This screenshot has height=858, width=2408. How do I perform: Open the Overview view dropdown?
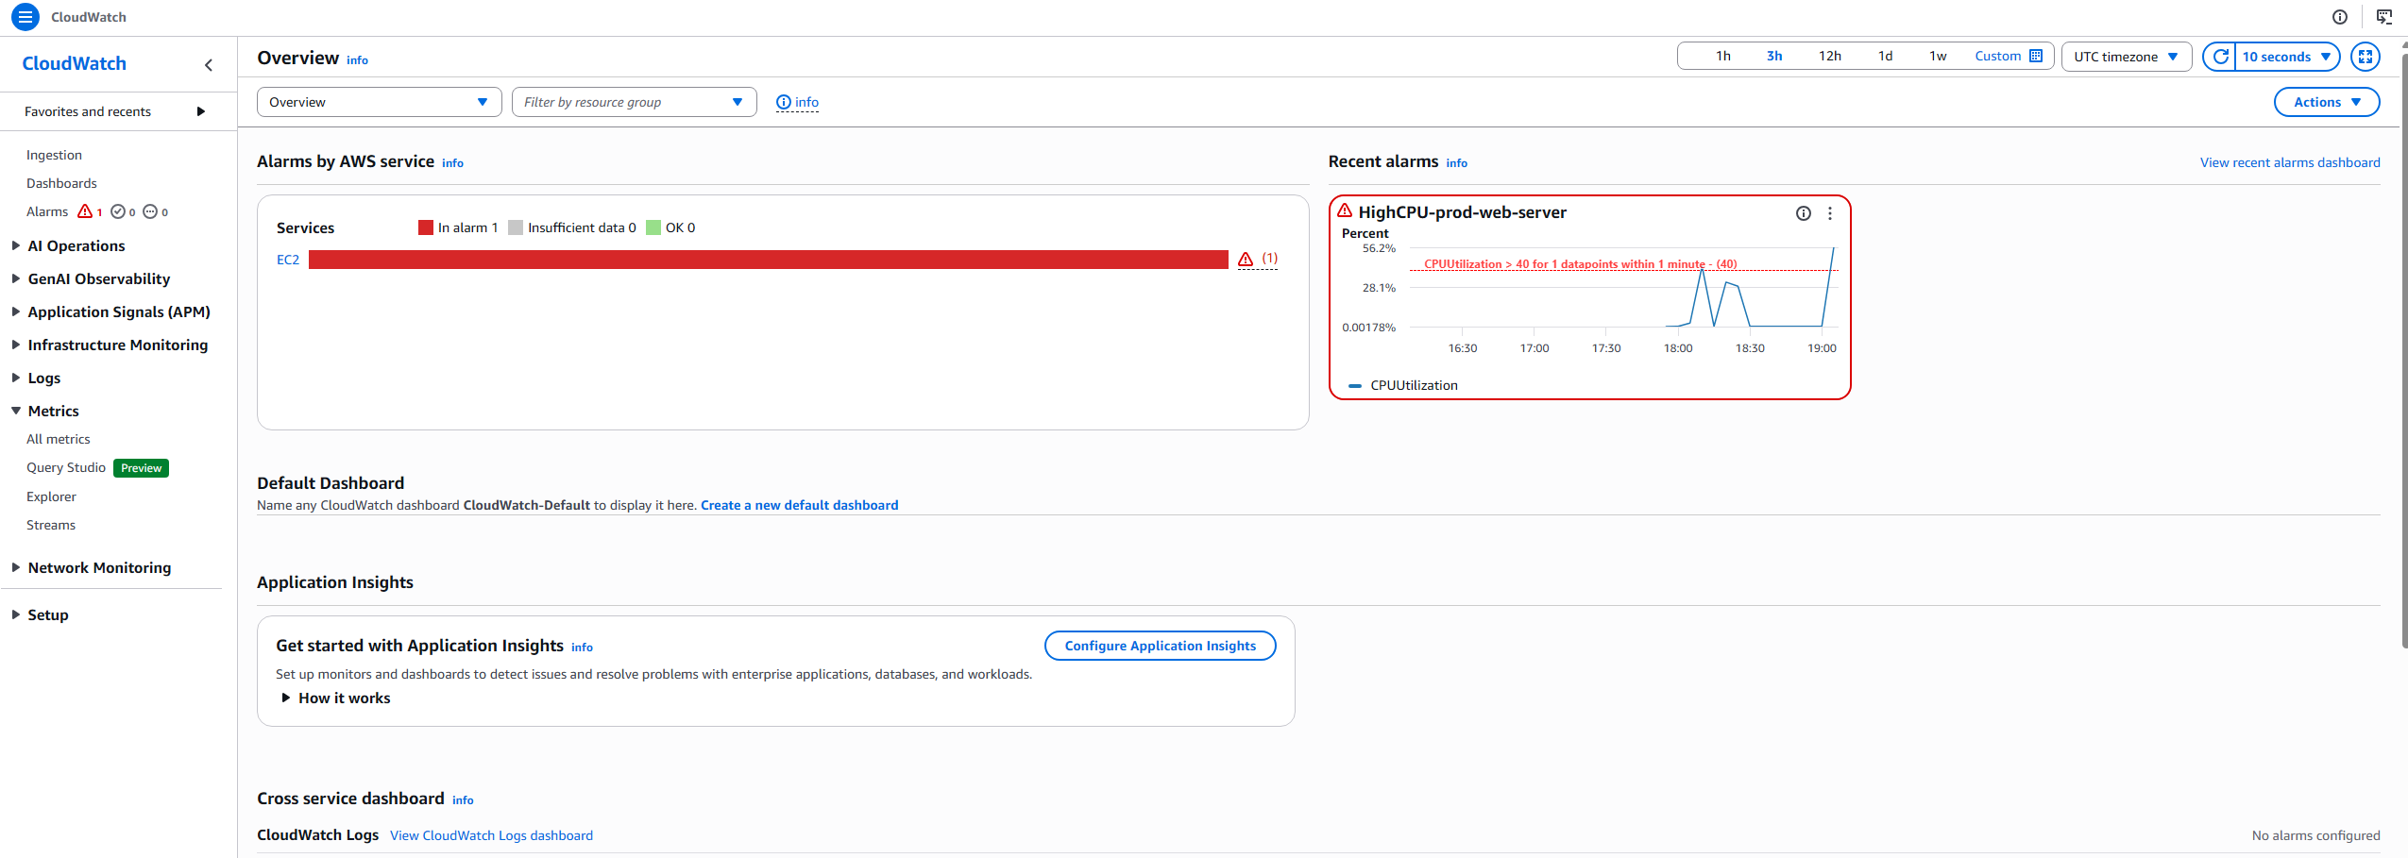click(379, 102)
